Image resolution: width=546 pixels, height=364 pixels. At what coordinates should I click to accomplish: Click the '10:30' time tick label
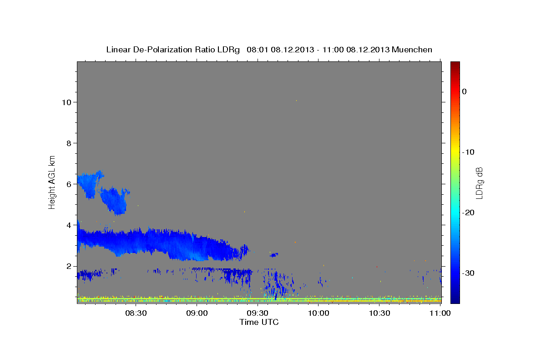[x=380, y=313]
